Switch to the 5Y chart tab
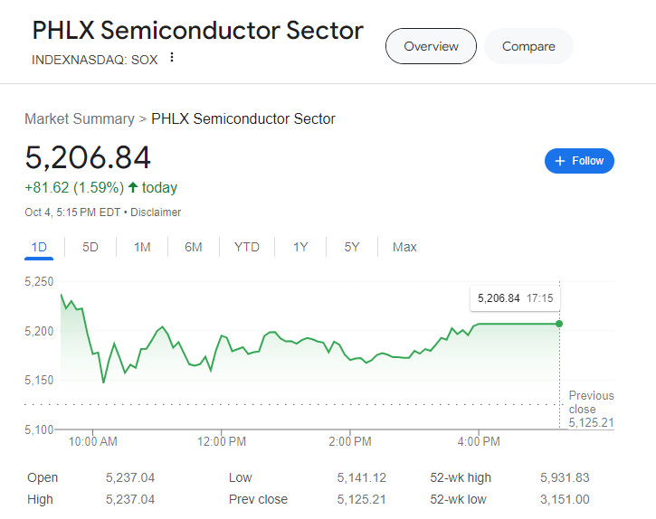656x519 pixels. coord(352,247)
